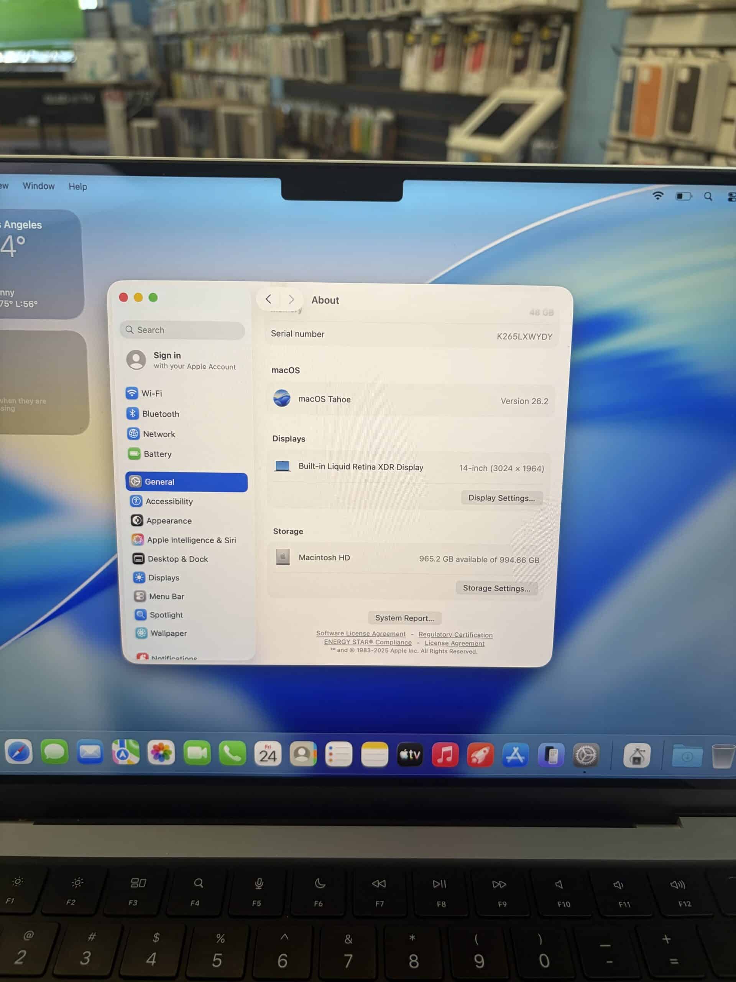Select Spotlight in the sidebar

click(166, 615)
